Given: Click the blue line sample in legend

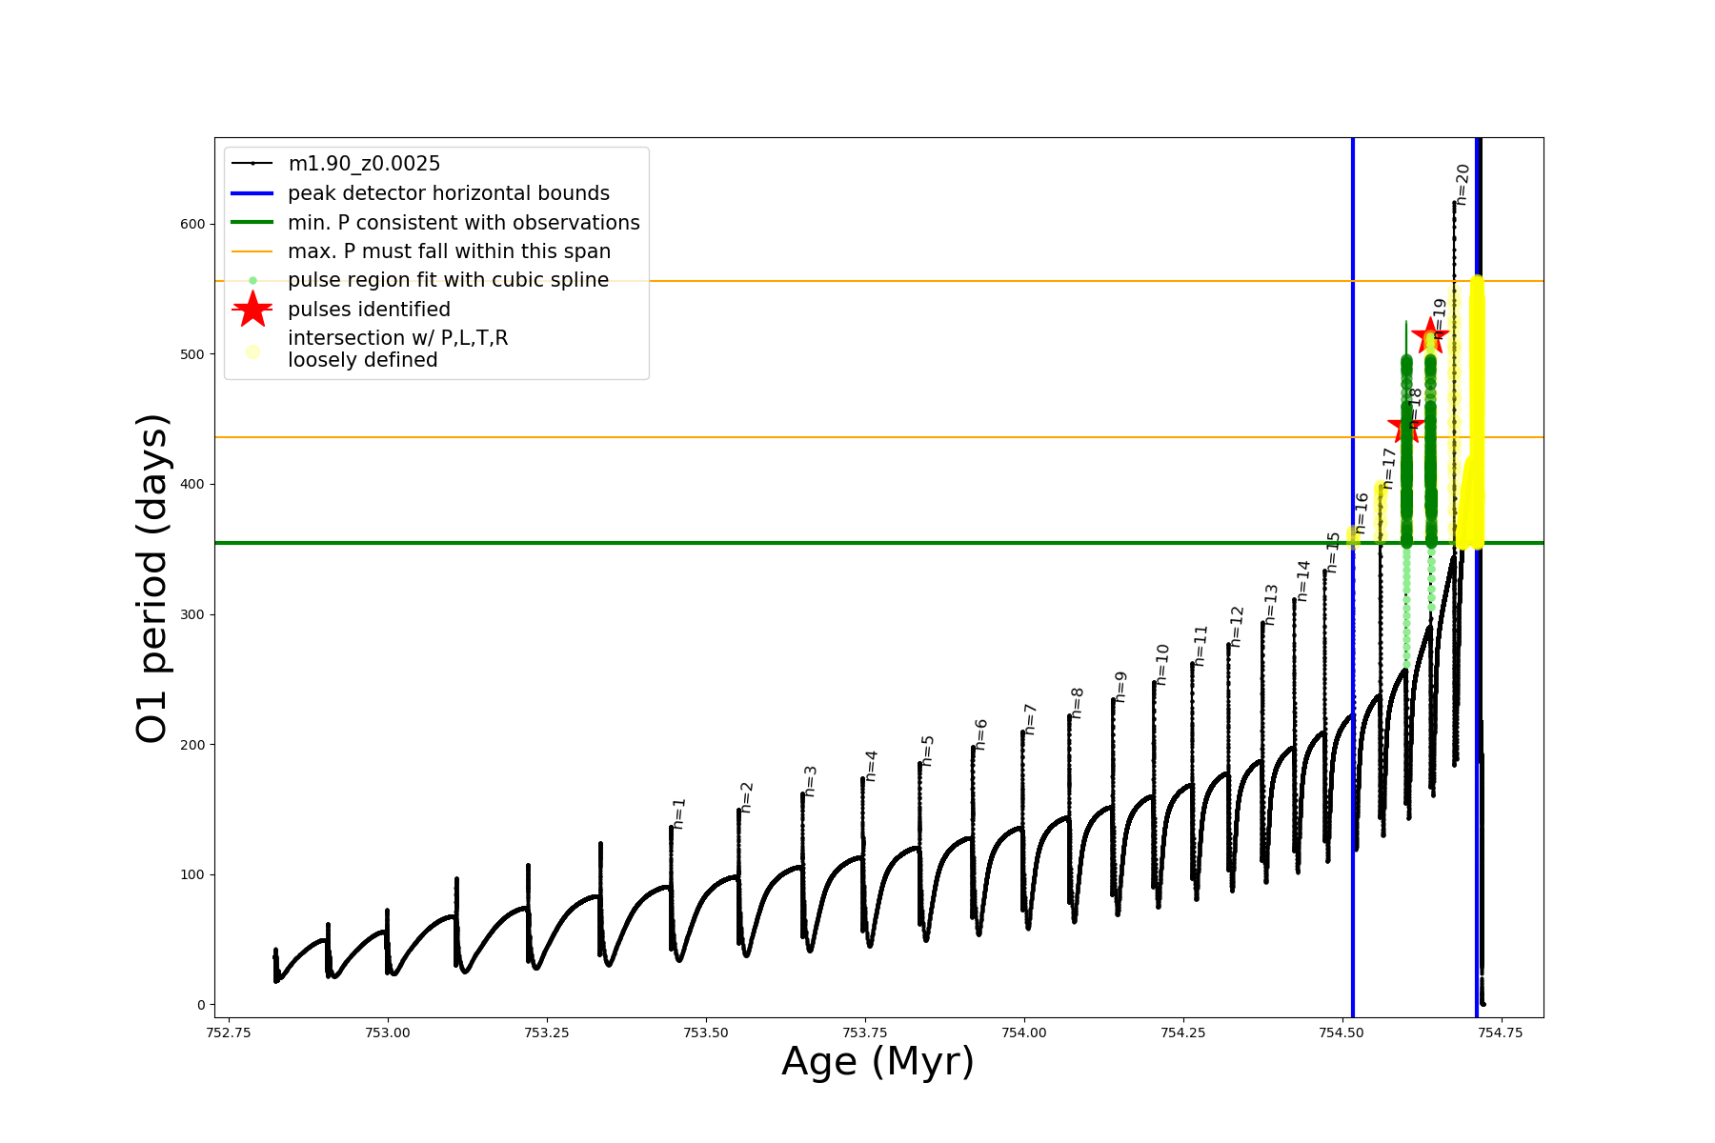Looking at the screenshot, I should [x=252, y=193].
